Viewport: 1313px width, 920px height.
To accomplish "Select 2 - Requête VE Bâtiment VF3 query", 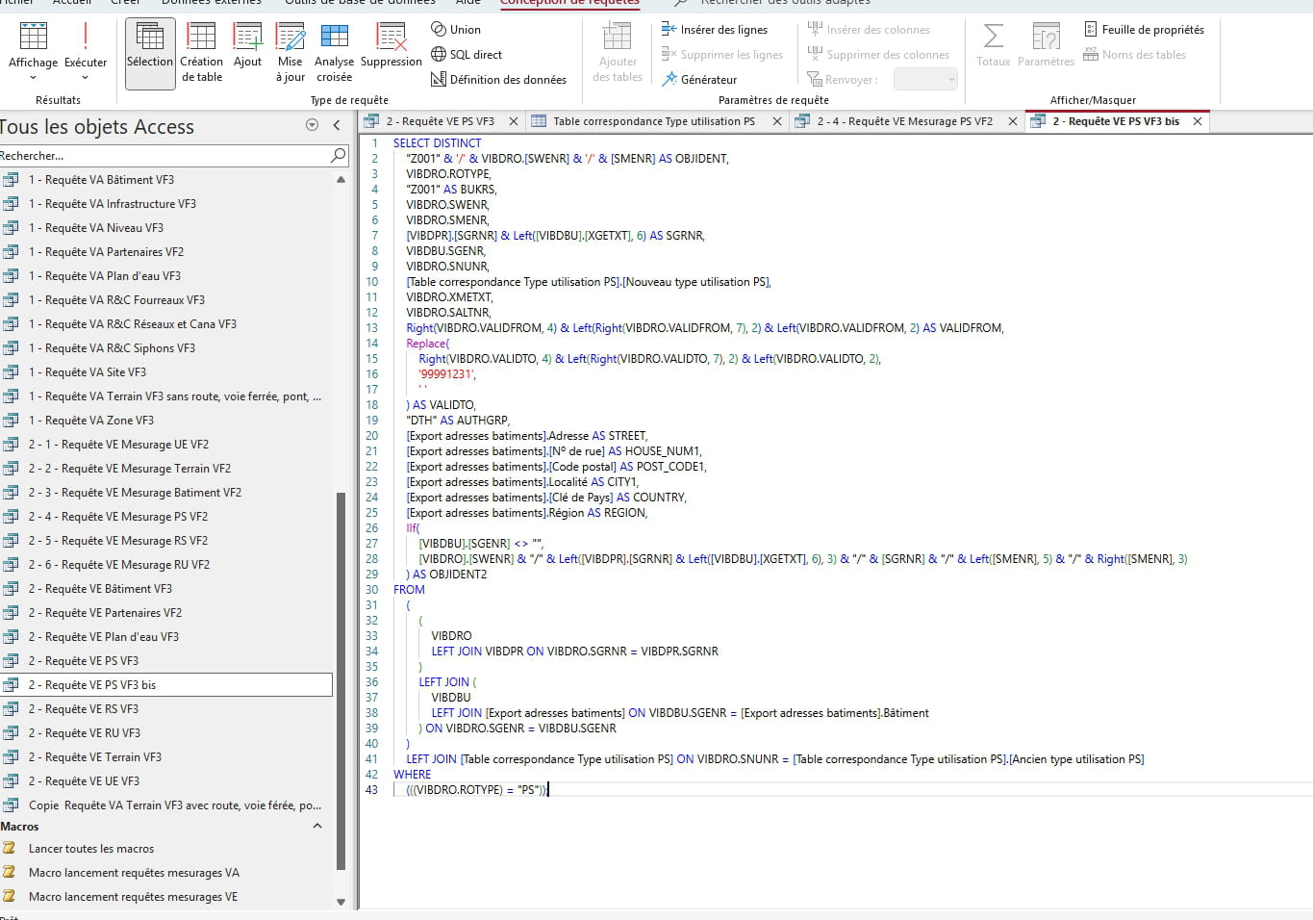I will pyautogui.click(x=100, y=589).
